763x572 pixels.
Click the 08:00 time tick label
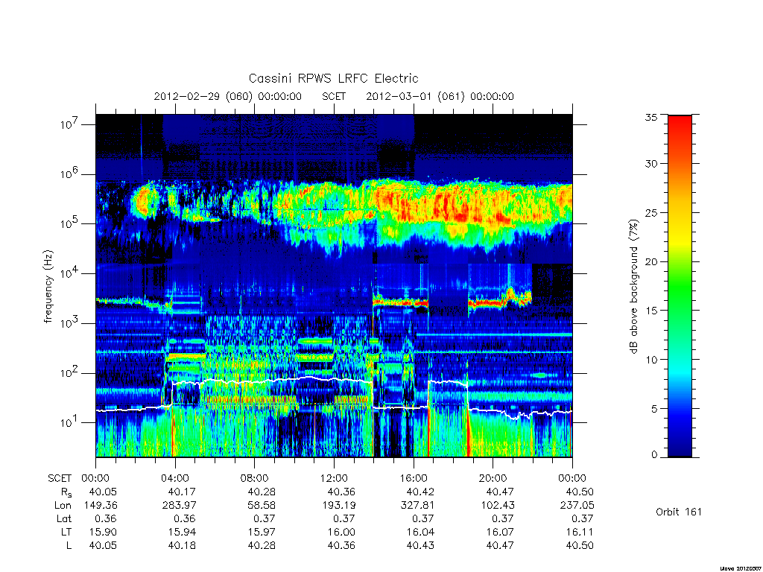[x=255, y=478]
